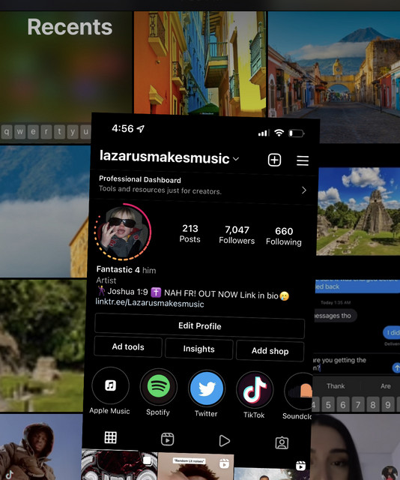Open Professional Dashboard chevron arrow
This screenshot has width=400, height=480.
[x=304, y=190]
